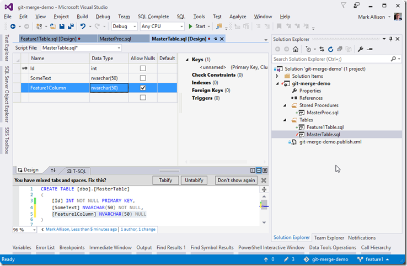
Task: Click Solution Explorer Refresh icon
Action: click(x=330, y=49)
